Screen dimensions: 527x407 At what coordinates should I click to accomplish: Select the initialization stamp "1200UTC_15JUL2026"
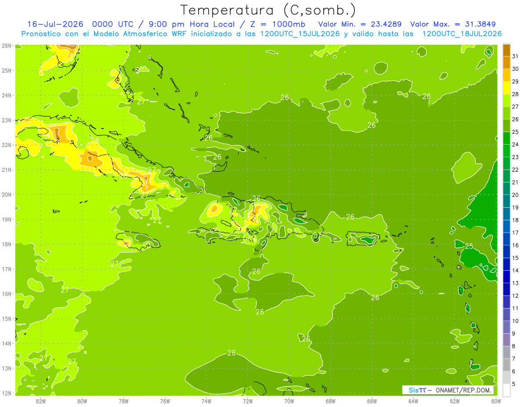click(300, 34)
